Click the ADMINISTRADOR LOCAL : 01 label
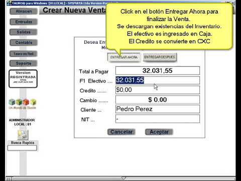The width and height of the screenshot is (241, 181). [22, 122]
